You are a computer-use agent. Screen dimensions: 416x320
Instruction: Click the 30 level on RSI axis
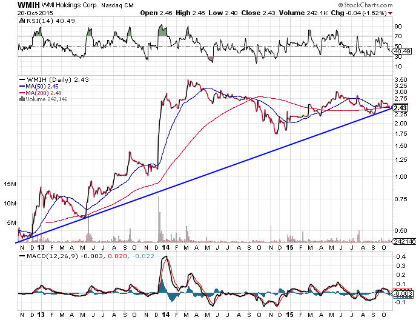point(398,56)
